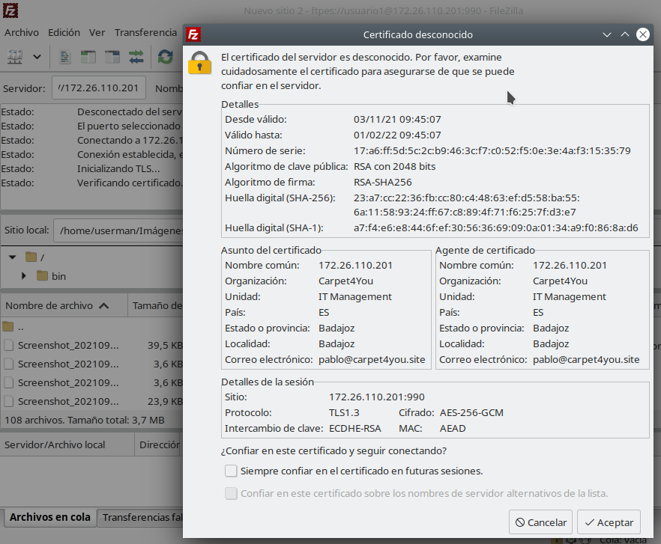
Task: Select the parent directory folder icon
Action: pos(8,327)
